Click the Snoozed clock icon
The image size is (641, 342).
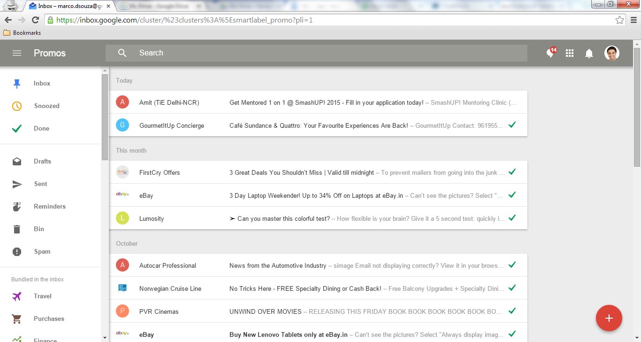point(17,106)
